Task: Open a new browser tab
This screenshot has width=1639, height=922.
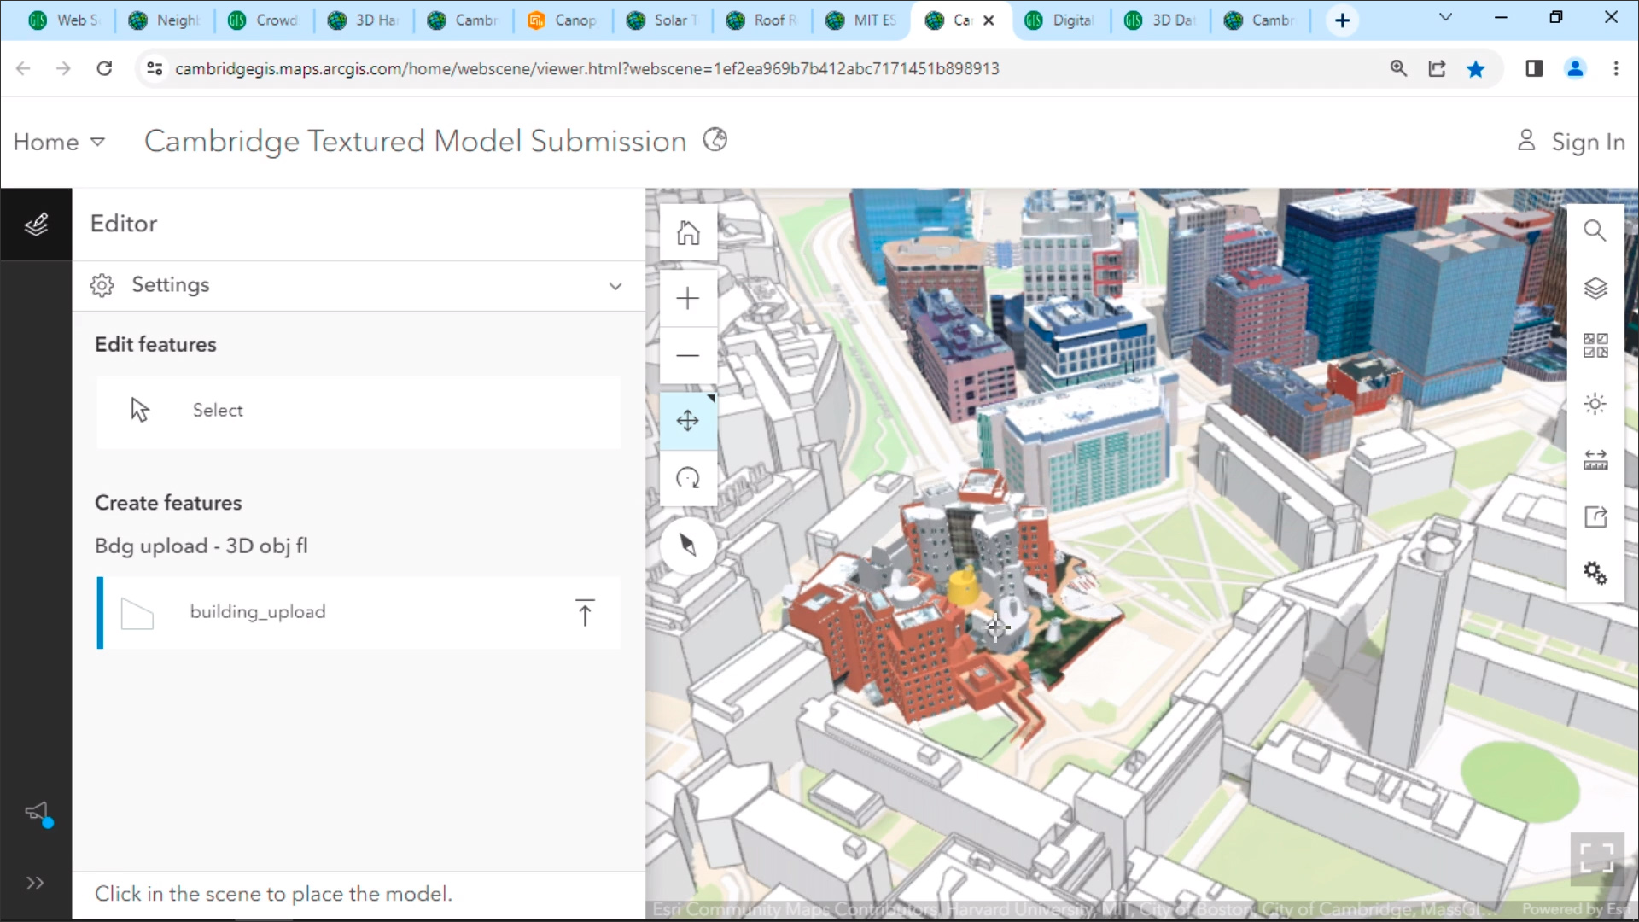Action: point(1342,20)
